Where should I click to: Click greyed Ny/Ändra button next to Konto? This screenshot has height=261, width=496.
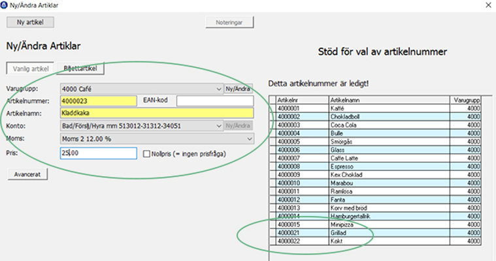(x=238, y=126)
